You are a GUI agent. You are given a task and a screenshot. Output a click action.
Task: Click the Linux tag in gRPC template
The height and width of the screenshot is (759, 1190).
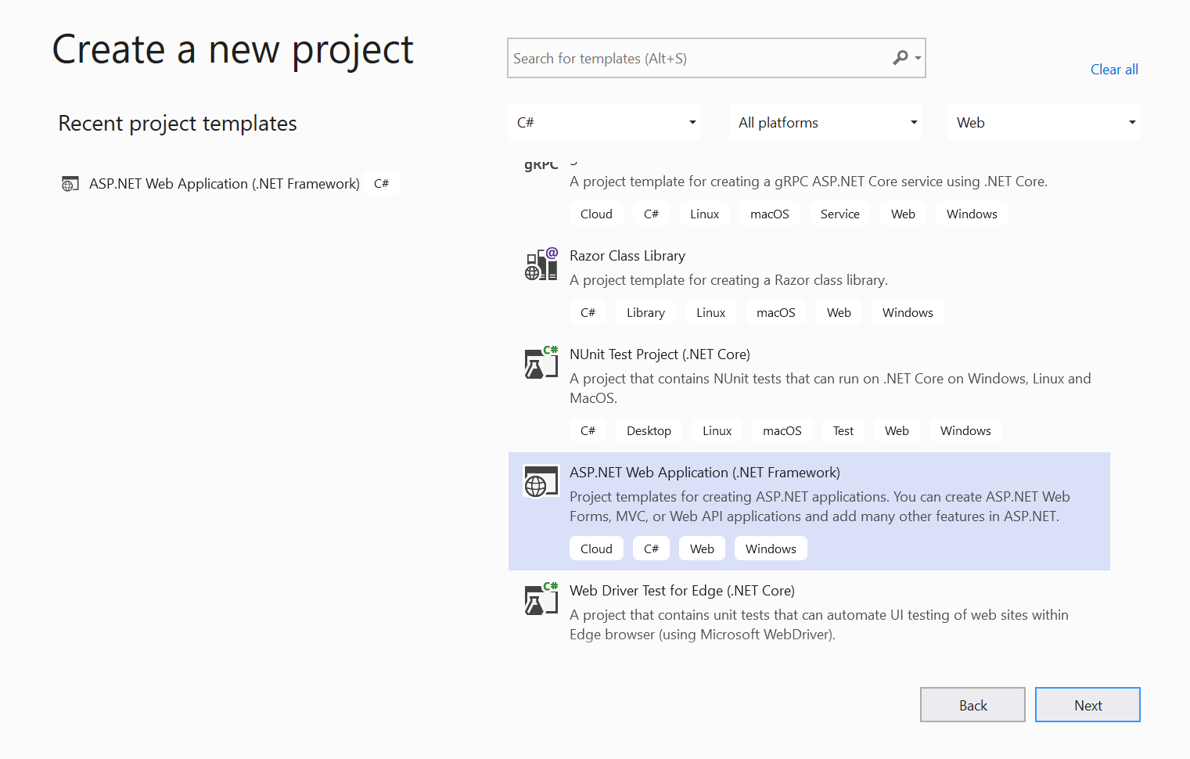(x=704, y=214)
